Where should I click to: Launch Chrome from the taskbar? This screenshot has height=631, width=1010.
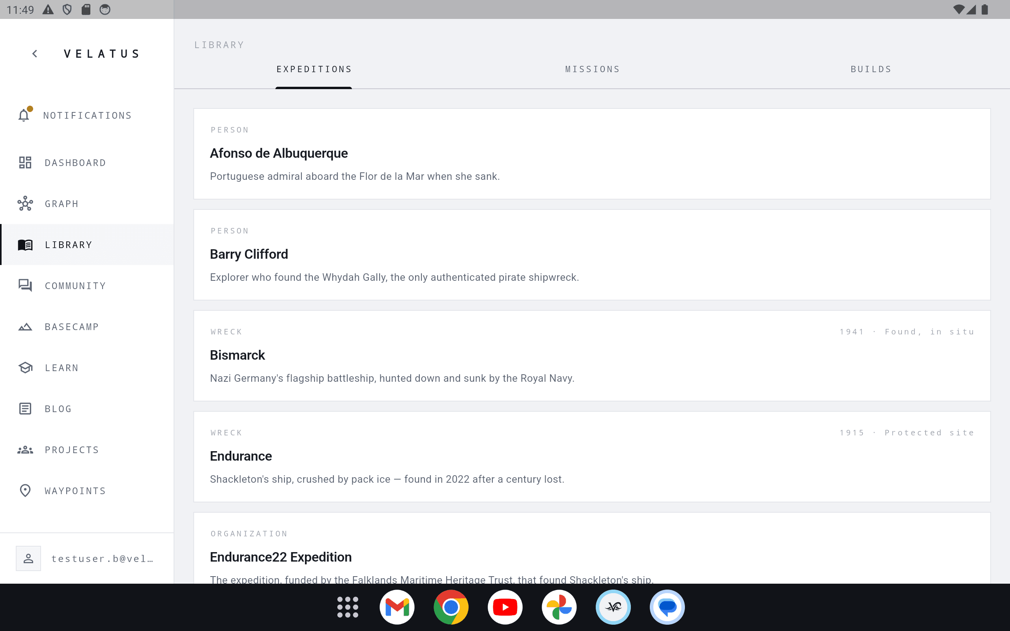click(x=451, y=607)
